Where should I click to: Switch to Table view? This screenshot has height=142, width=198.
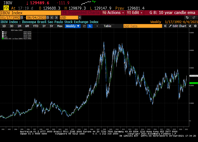point(107,26)
